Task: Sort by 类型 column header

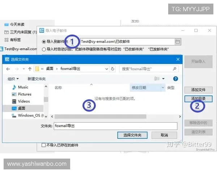Action: [171, 88]
